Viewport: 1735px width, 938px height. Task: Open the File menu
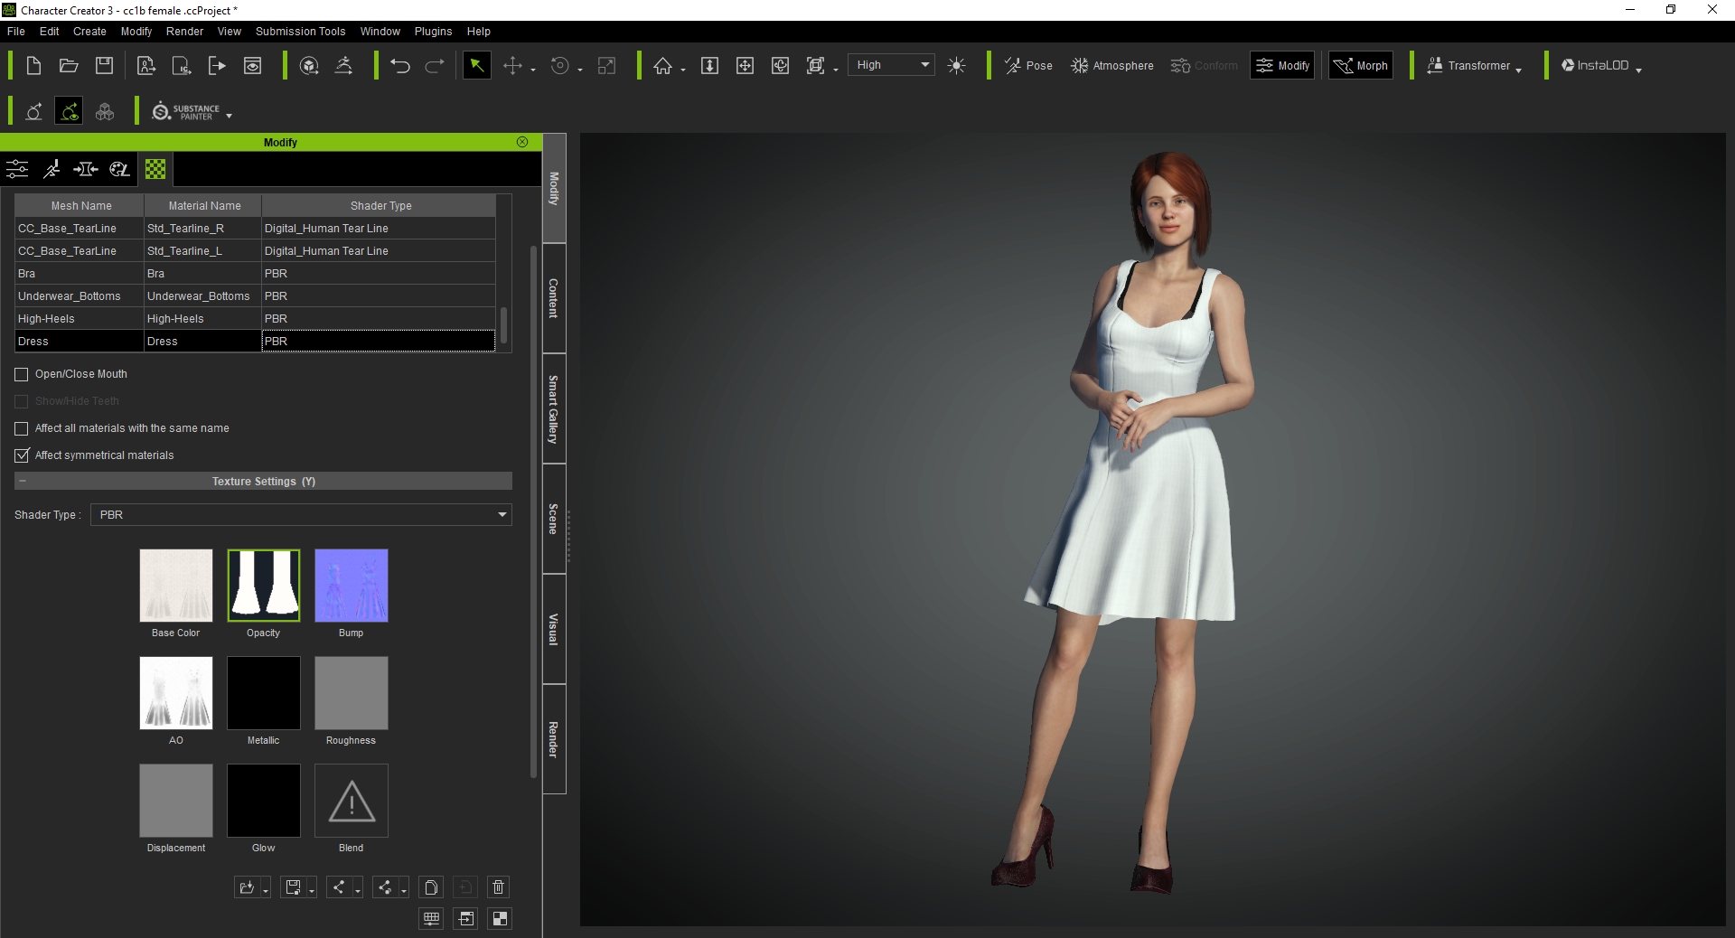[16, 31]
